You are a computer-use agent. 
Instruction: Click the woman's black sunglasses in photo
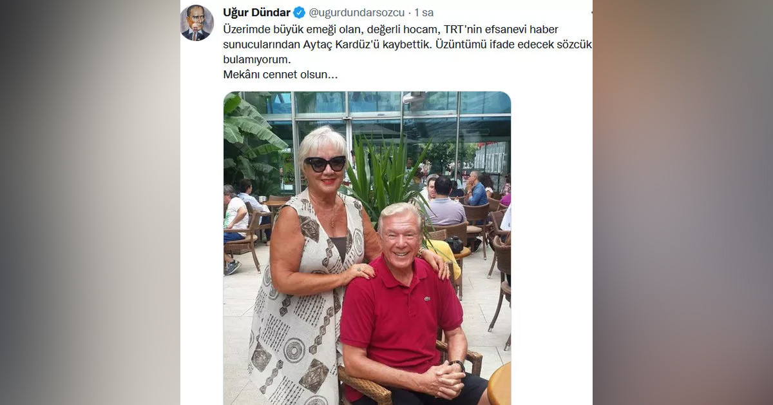325,164
